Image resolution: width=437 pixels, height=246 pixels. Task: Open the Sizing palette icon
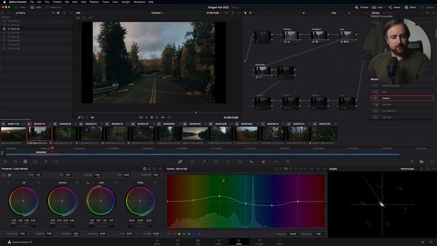(276, 161)
